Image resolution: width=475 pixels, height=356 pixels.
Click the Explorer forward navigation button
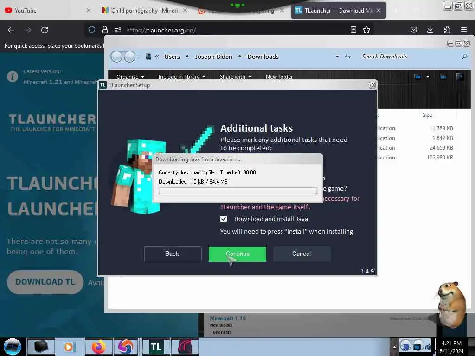click(x=130, y=57)
